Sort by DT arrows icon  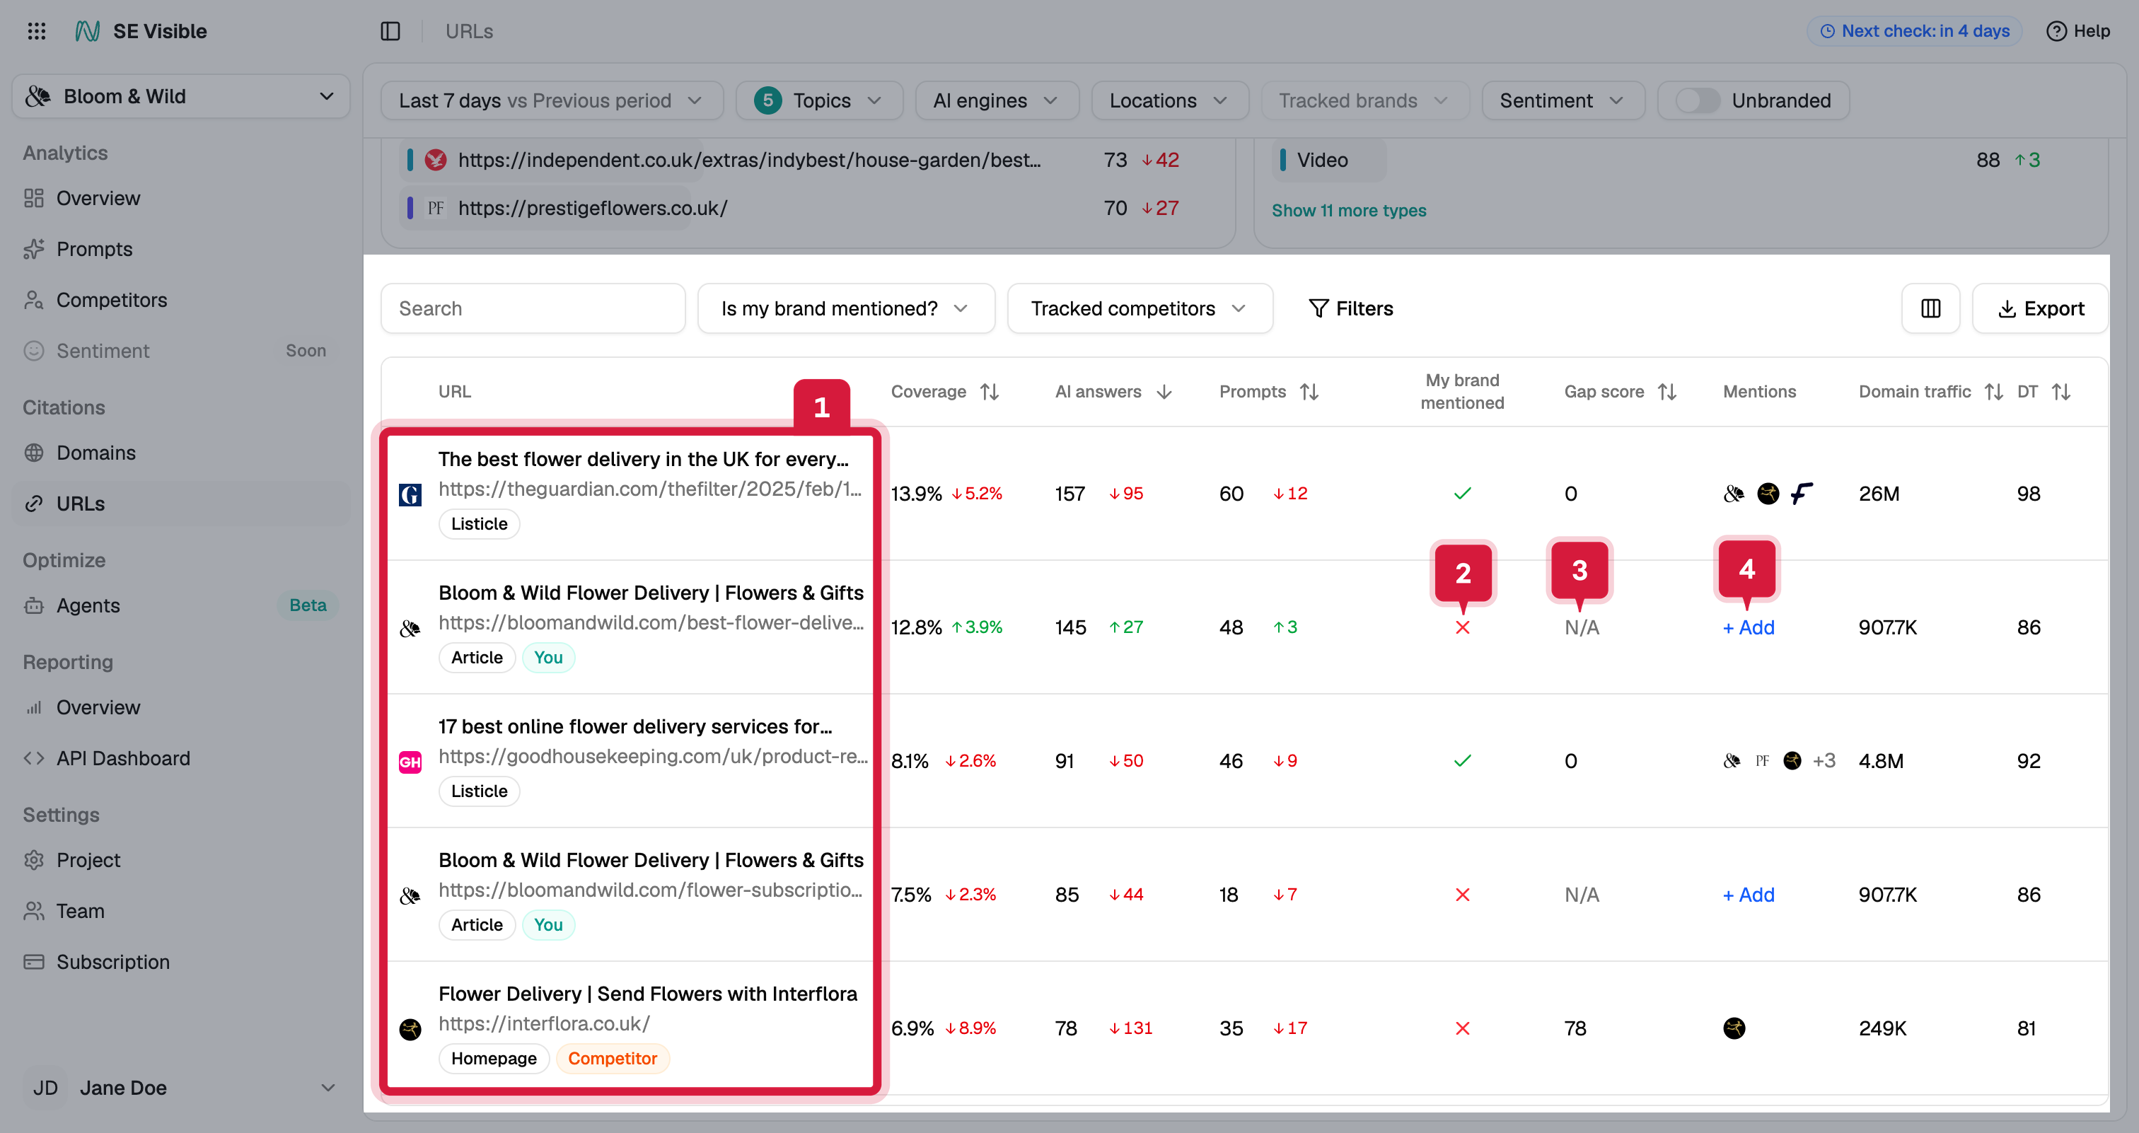(x=2061, y=392)
